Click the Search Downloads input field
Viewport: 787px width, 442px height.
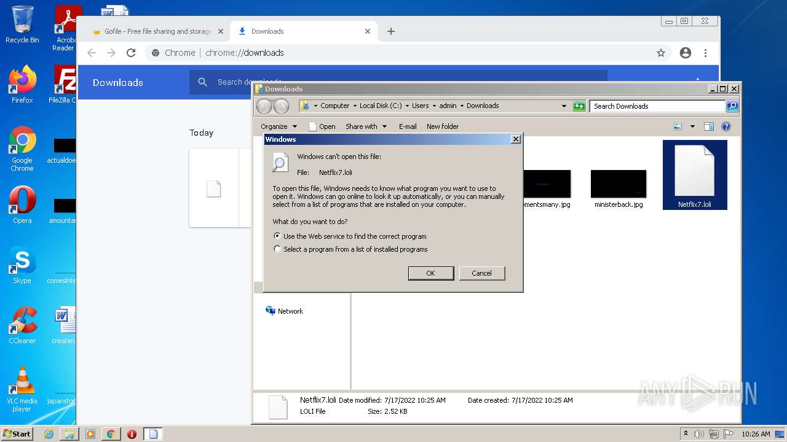(x=657, y=106)
